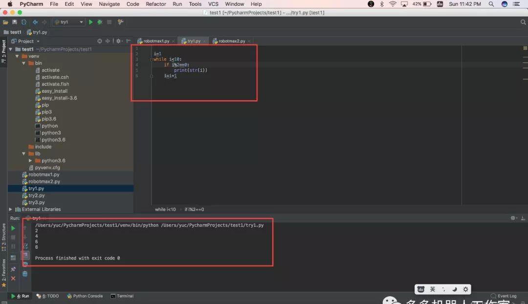
Task: Collapse the lib folder node
Action: [24, 153]
